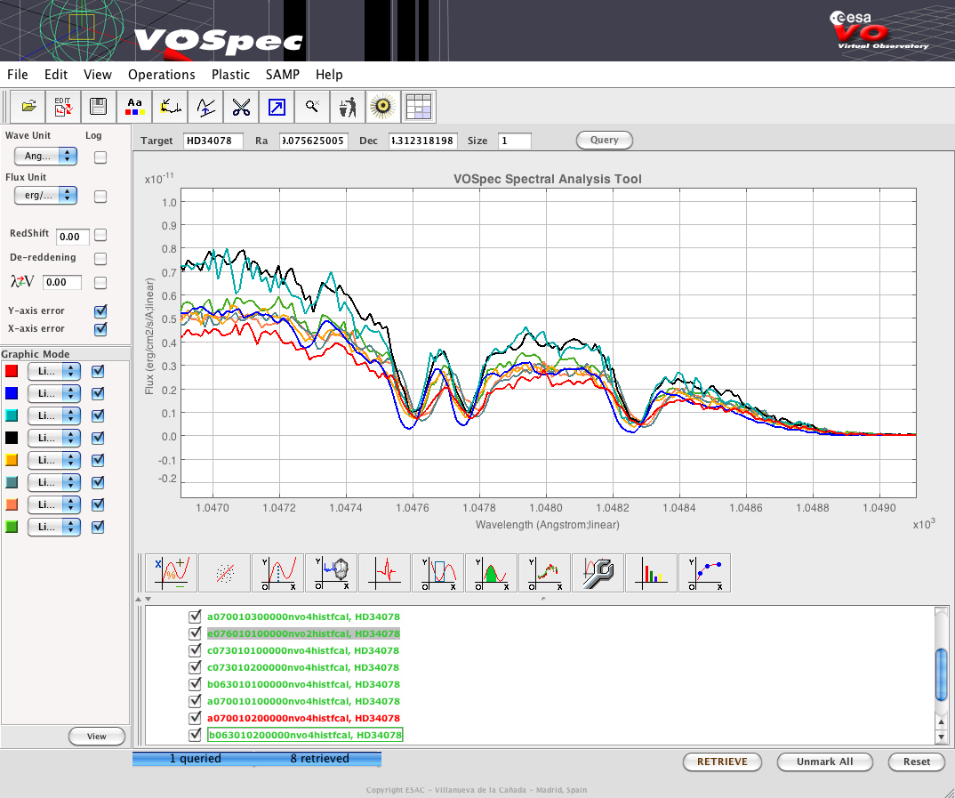Screen dimensions: 955x798
Task: Open the Help menu
Action: [x=329, y=75]
